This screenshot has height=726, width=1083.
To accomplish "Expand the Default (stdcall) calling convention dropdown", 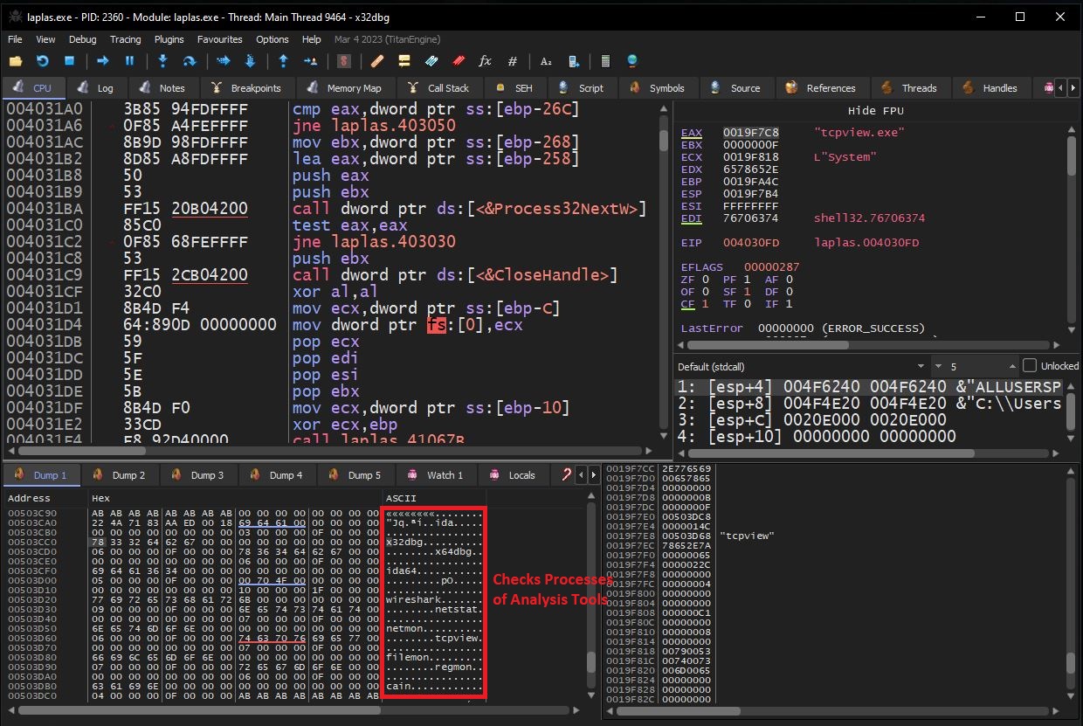I will tap(919, 366).
